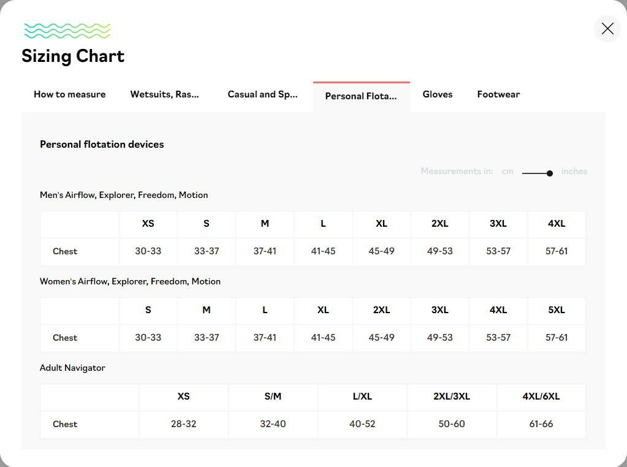Click Women's Airflow, Explorer table title
The height and width of the screenshot is (467, 627).
(130, 281)
